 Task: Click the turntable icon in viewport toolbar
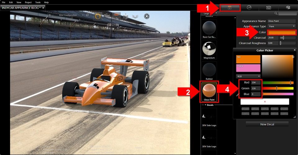pos(107,16)
